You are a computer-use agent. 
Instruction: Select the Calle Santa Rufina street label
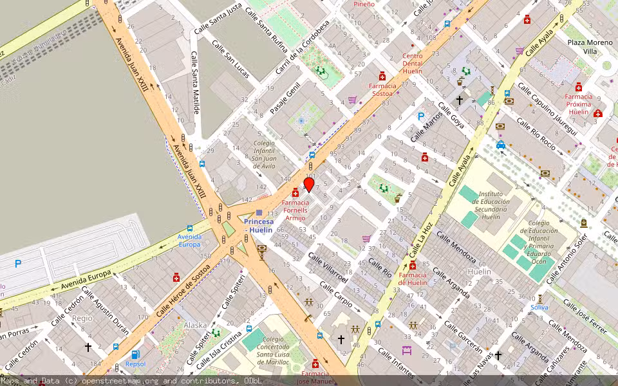[267, 30]
